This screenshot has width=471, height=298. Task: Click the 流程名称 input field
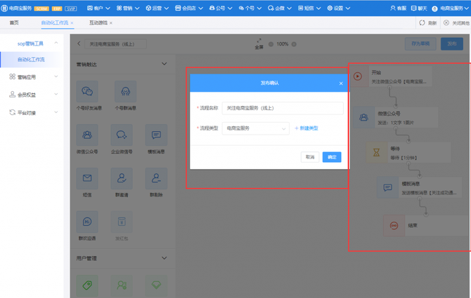coord(283,108)
